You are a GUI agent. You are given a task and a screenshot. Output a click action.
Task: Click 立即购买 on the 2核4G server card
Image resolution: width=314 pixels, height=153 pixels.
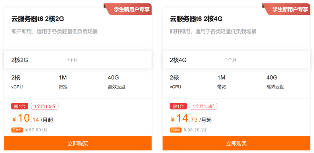236,143
